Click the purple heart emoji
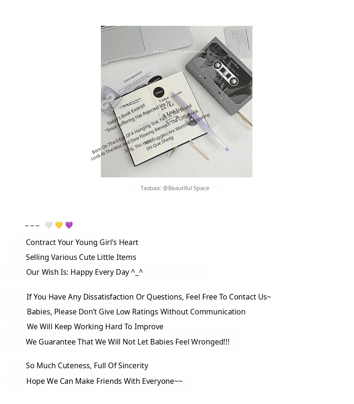354x404 pixels. (x=69, y=225)
